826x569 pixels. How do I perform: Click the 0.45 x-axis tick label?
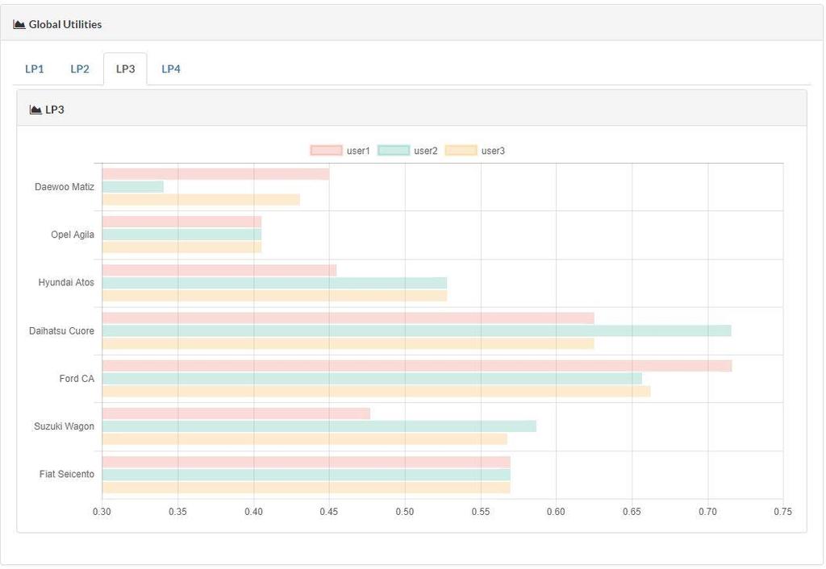click(329, 512)
